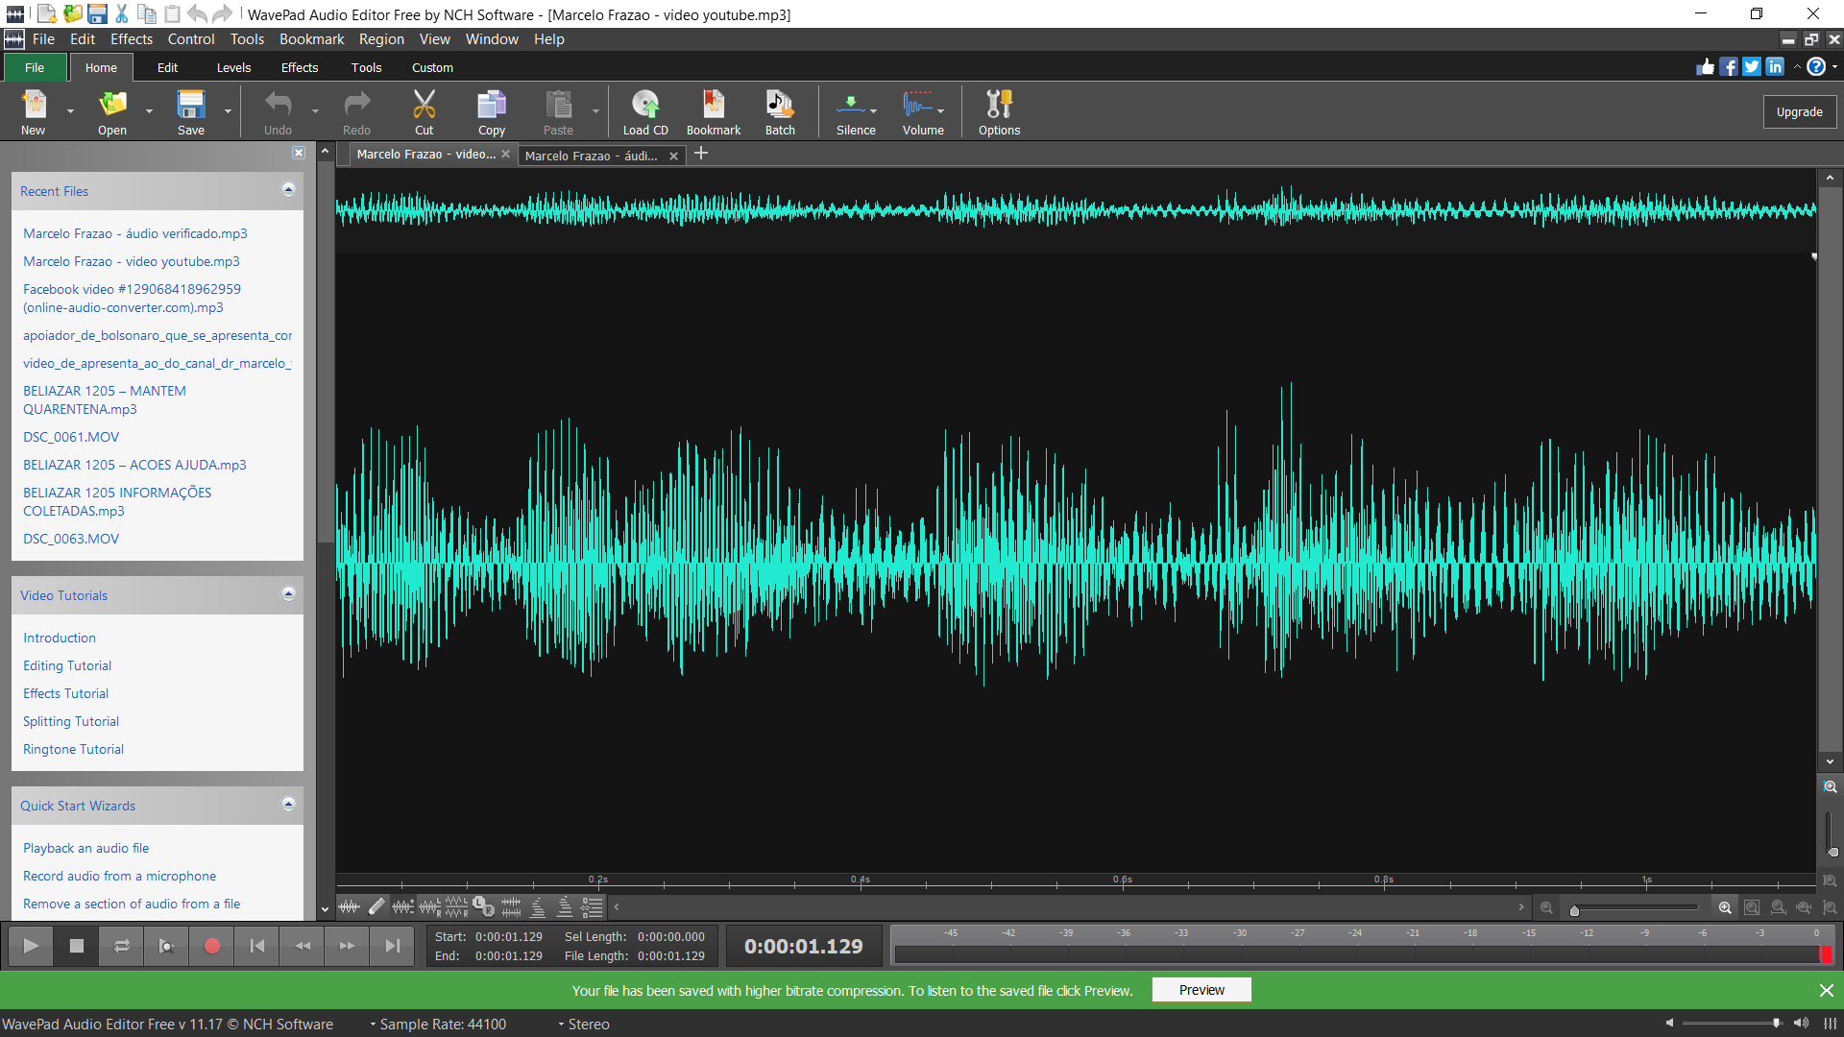Use the Cut scissors tool
Screen dimensions: 1844x1037
click(424, 111)
